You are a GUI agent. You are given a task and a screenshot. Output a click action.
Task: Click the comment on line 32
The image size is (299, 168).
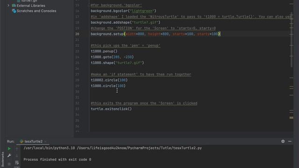tap(144, 103)
